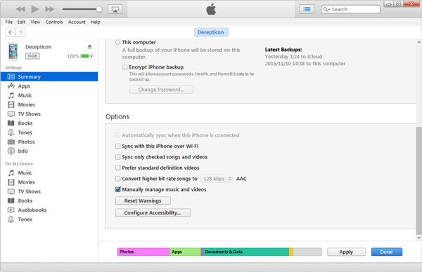422x272 pixels.
Task: Uncheck Manually manage music and videos
Action: point(117,190)
